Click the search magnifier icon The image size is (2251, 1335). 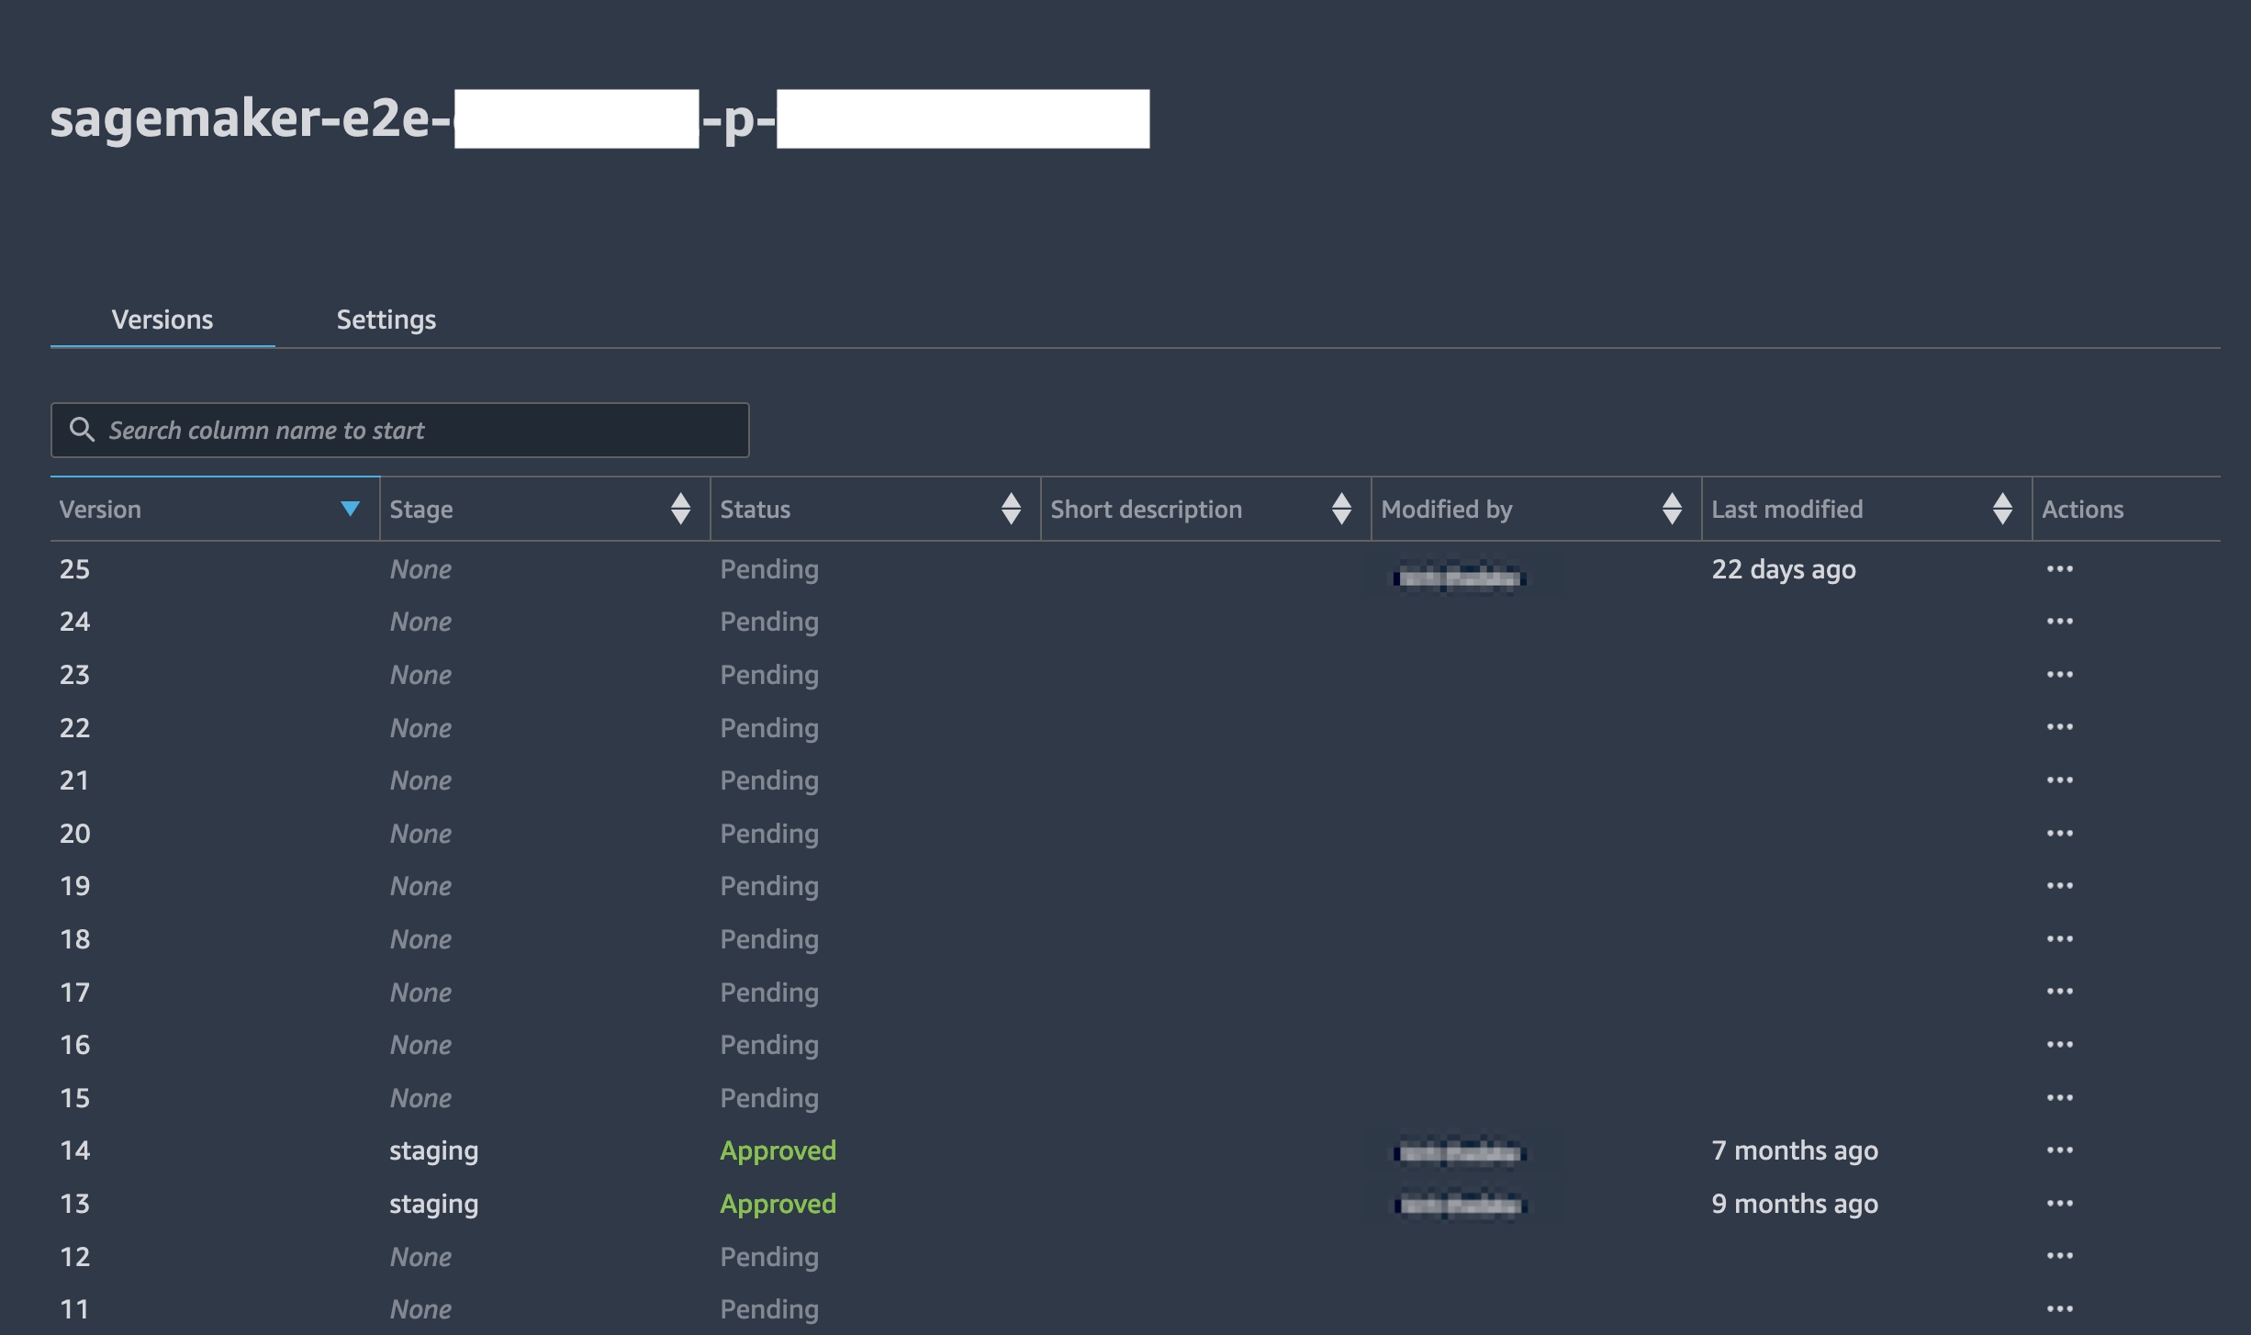[82, 430]
